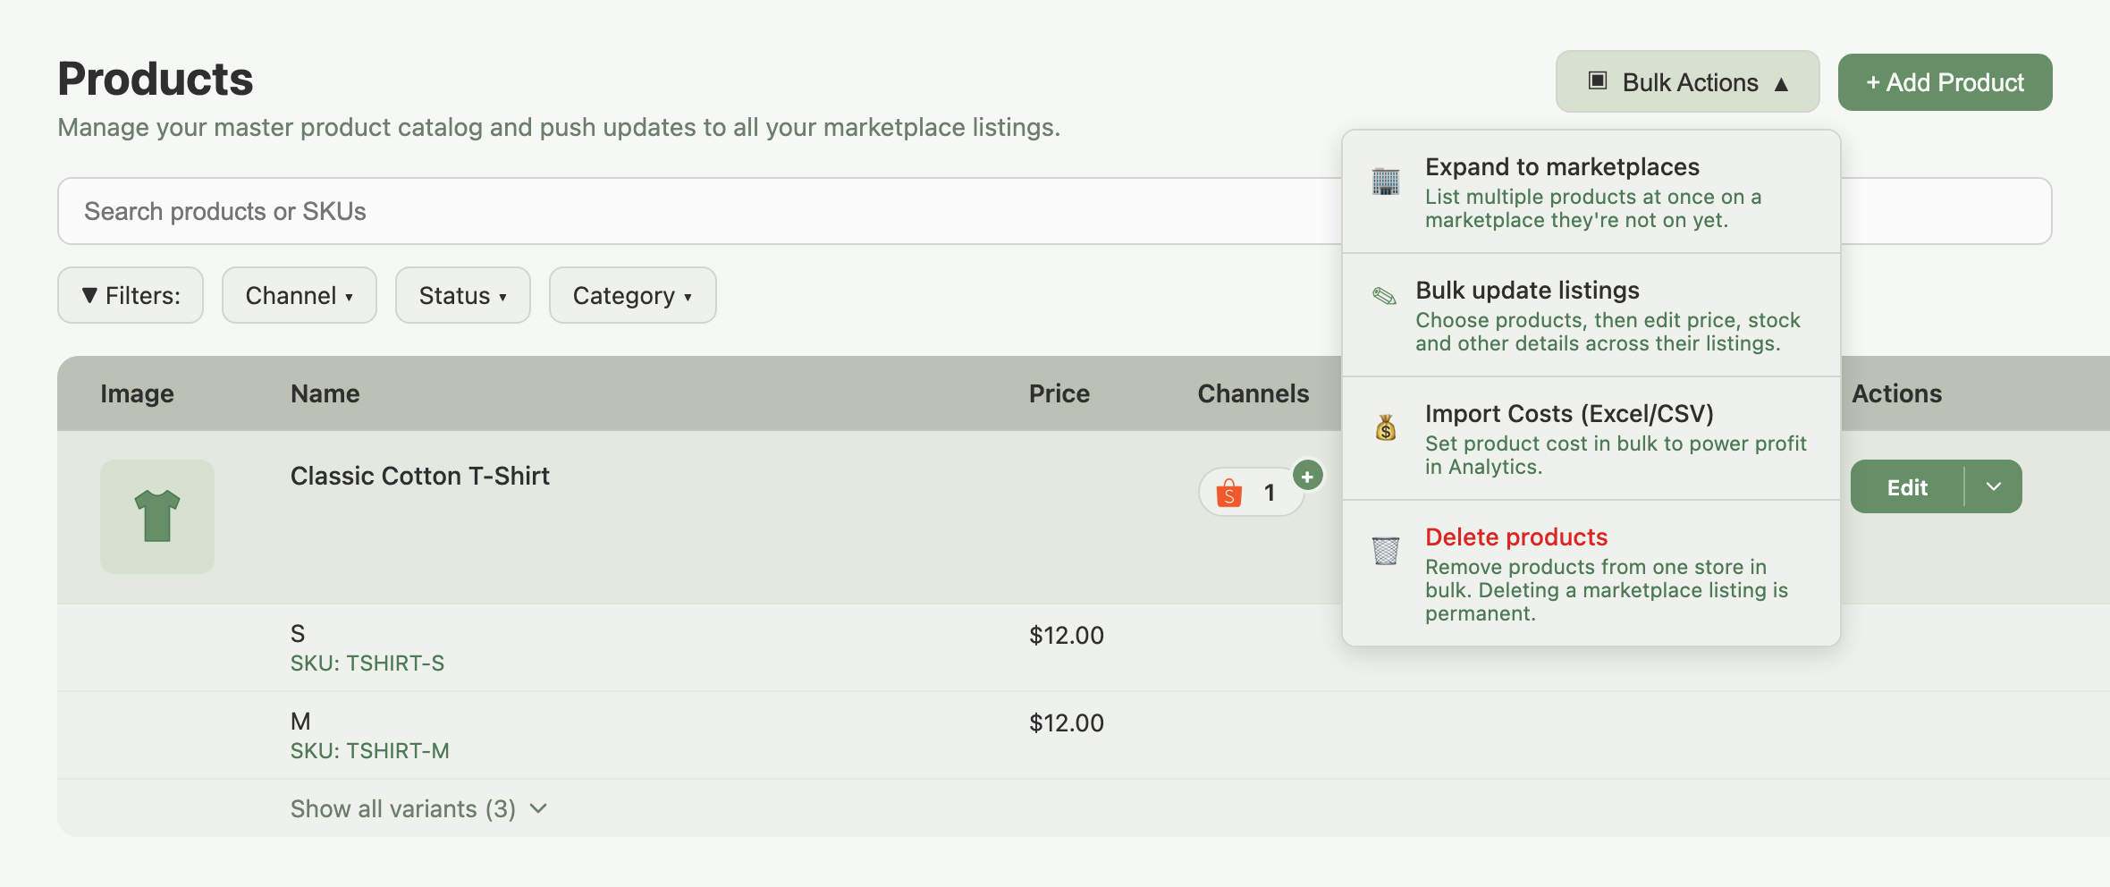This screenshot has width=2110, height=887.
Task: Click the Products page heading
Action: click(156, 79)
